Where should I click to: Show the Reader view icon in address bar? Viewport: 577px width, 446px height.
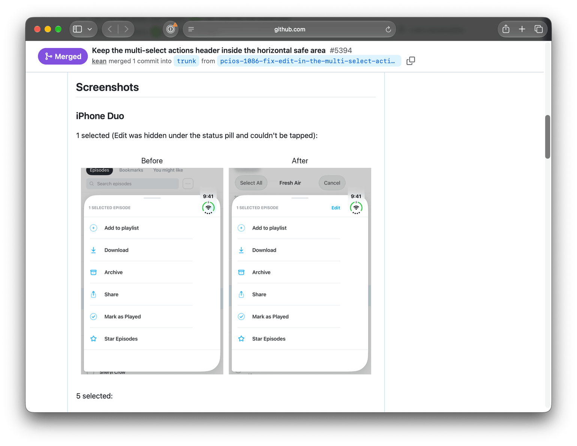point(191,29)
